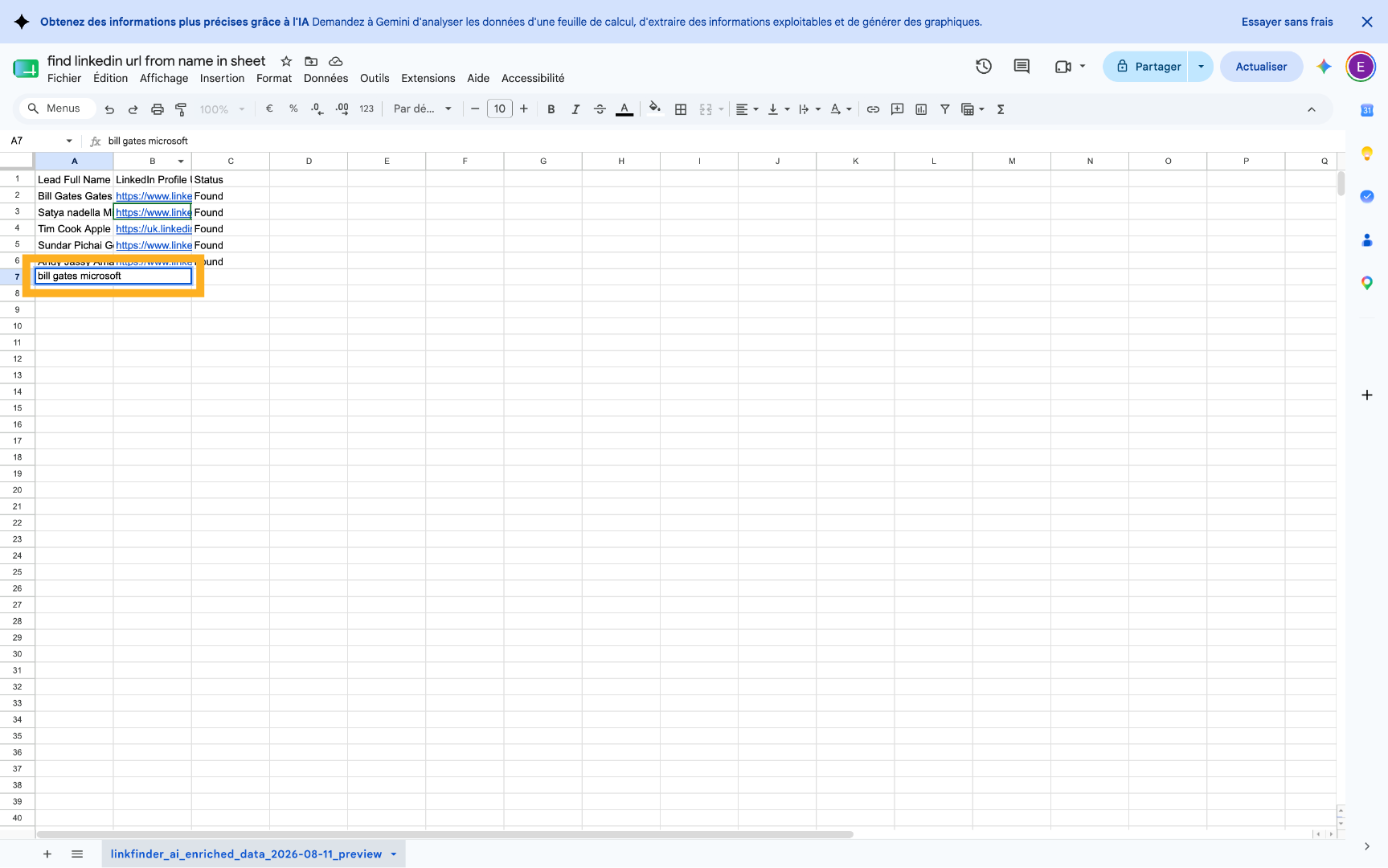The image size is (1388, 868).
Task: Show all comments icon in header
Action: [1022, 67]
